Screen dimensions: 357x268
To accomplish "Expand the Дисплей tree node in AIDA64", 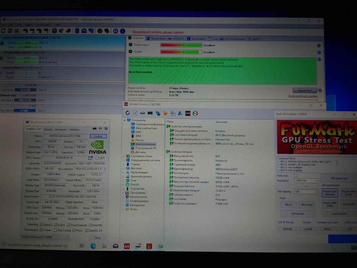I will [124, 168].
